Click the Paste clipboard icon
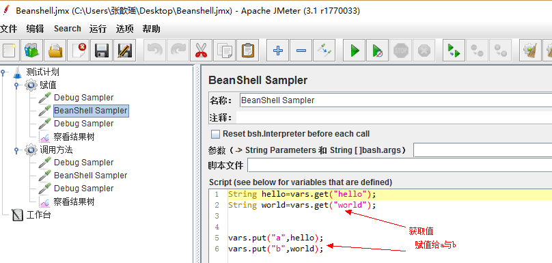Viewport: 552px width, 263px height. [248, 51]
